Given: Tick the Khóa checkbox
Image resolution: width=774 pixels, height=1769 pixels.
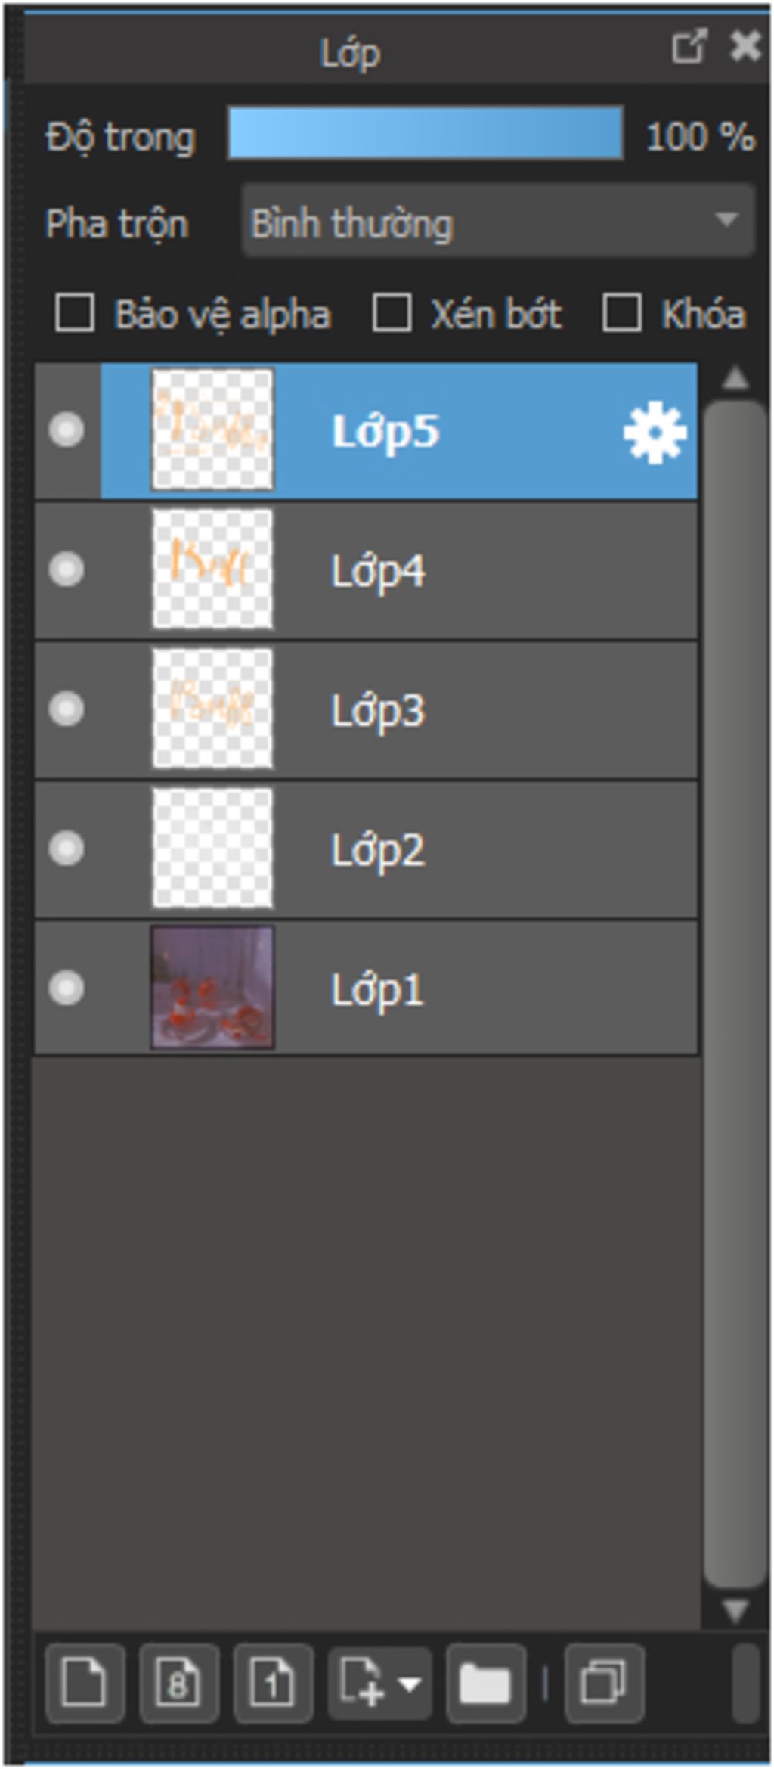Looking at the screenshot, I should tap(621, 313).
